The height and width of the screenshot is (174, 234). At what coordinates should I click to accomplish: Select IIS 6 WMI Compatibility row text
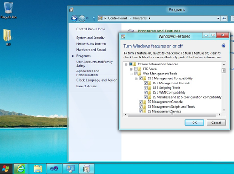(x=169, y=92)
